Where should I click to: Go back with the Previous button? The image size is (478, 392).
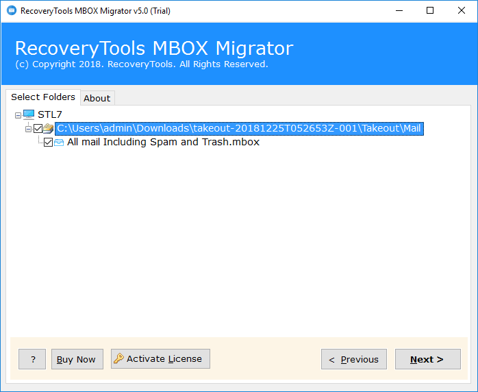click(x=354, y=359)
